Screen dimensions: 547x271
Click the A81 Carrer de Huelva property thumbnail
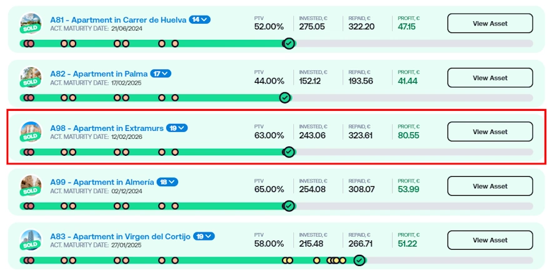(x=30, y=24)
